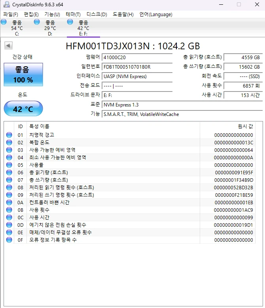Click status orb of row 01 치명적 경고
The height and width of the screenshot is (308, 265).
(x=9, y=135)
